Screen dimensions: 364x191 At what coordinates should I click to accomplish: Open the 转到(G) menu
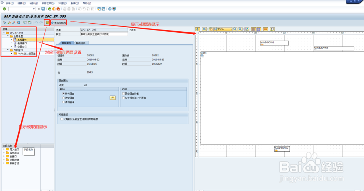(x=33, y=3)
